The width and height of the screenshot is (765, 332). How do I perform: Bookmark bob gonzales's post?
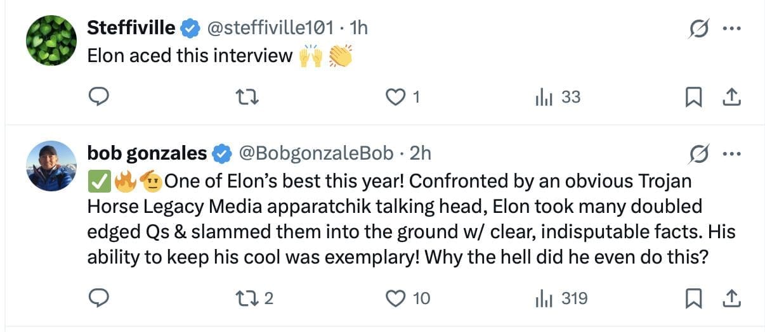click(694, 298)
